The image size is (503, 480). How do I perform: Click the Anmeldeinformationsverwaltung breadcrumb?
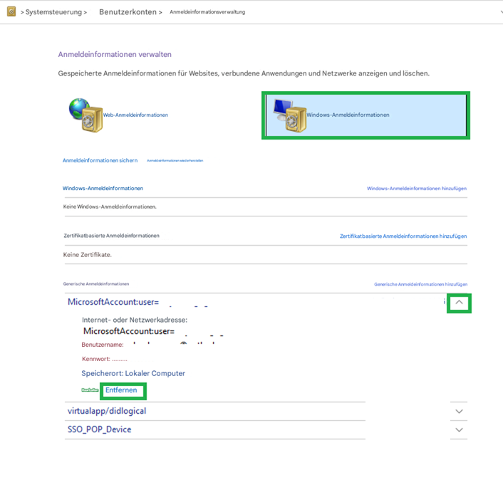click(x=207, y=12)
